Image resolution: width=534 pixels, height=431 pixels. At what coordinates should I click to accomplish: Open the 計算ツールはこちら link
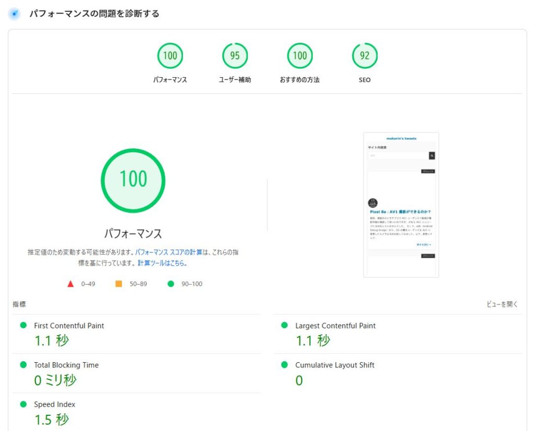point(162,264)
